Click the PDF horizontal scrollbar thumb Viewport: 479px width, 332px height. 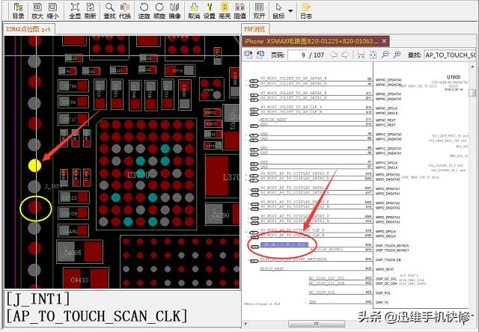coord(317,324)
